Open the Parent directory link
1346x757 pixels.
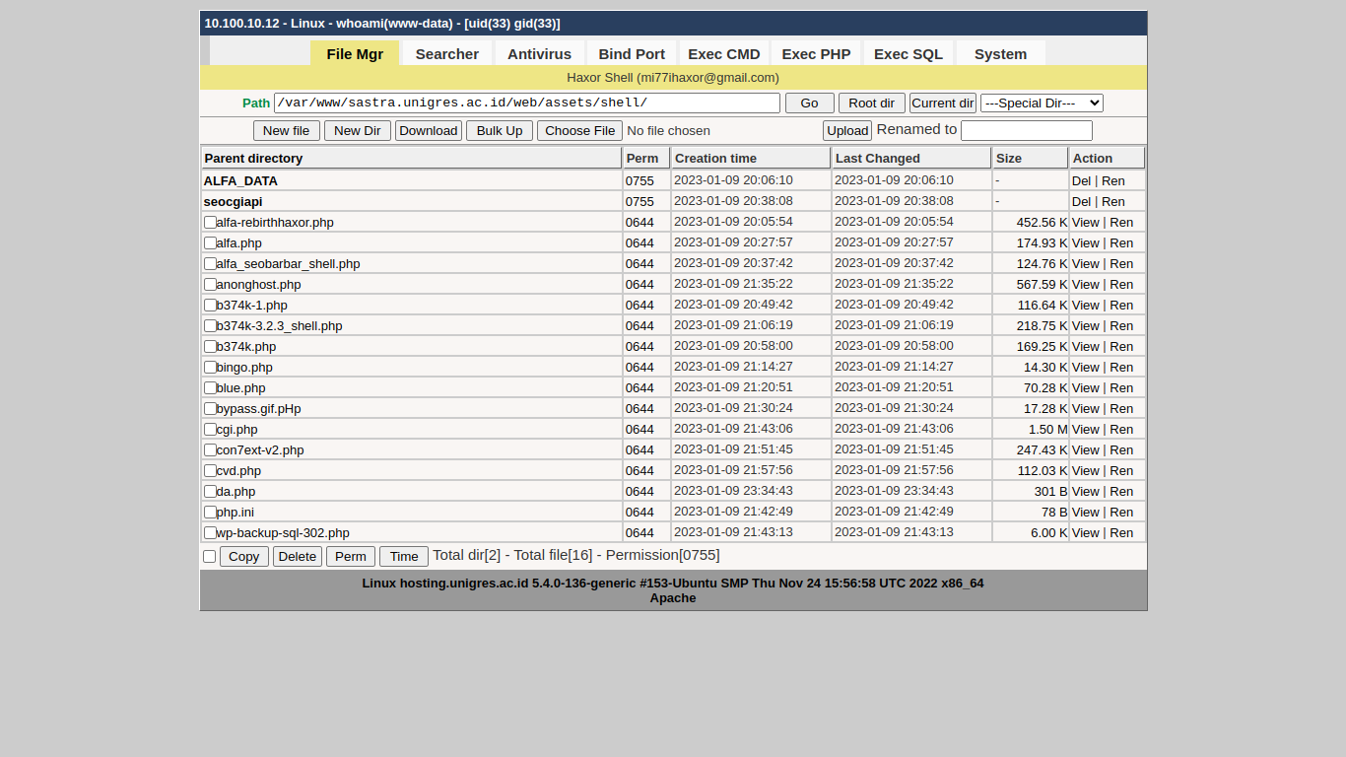253,159
